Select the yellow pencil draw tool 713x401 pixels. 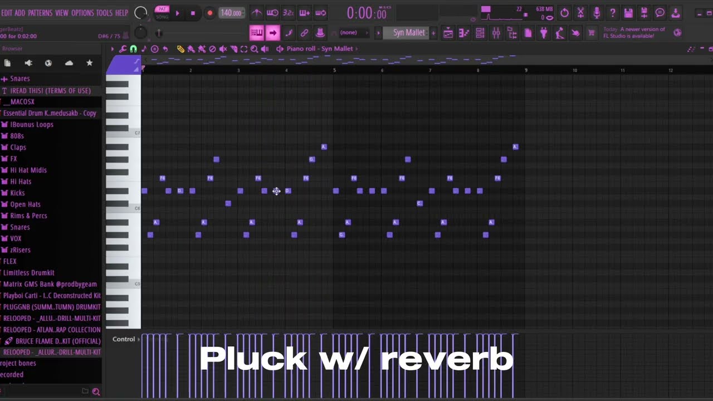pyautogui.click(x=180, y=49)
